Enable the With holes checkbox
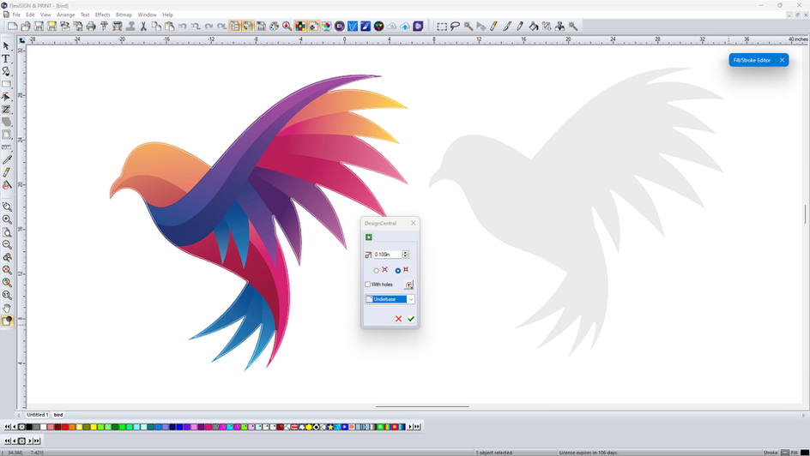This screenshot has width=810, height=456. (368, 285)
